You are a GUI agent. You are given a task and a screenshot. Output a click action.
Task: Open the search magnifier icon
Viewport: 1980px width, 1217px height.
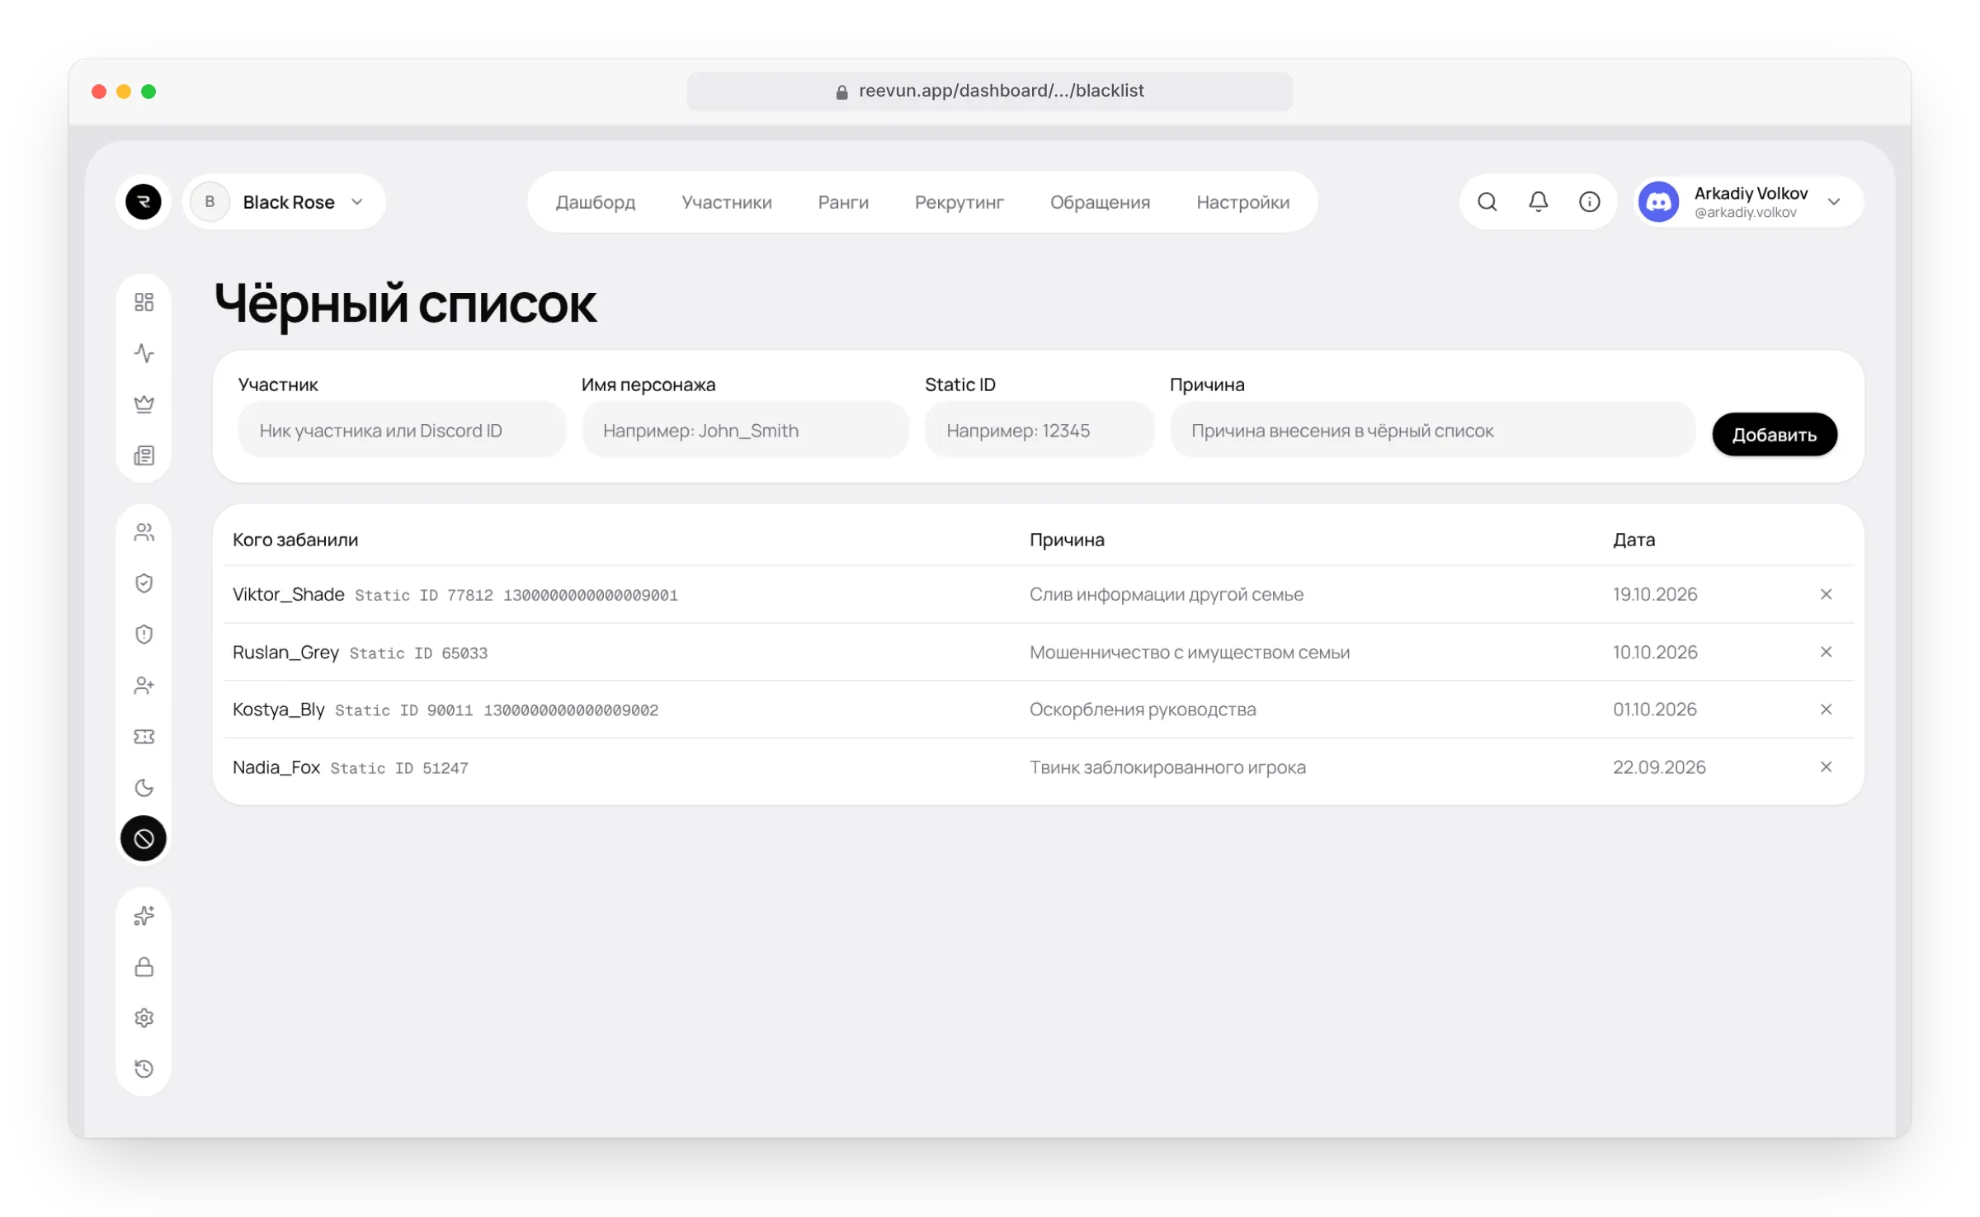click(x=1487, y=201)
